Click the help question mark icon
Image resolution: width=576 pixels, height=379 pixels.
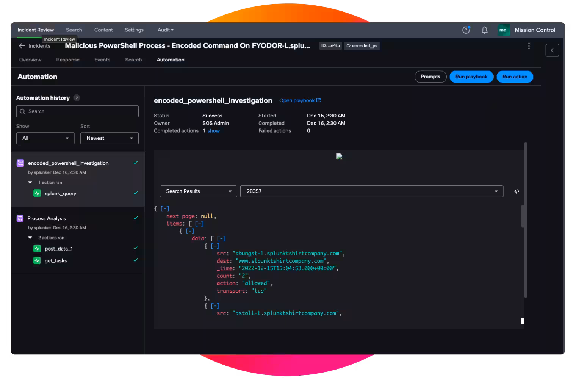(x=466, y=30)
